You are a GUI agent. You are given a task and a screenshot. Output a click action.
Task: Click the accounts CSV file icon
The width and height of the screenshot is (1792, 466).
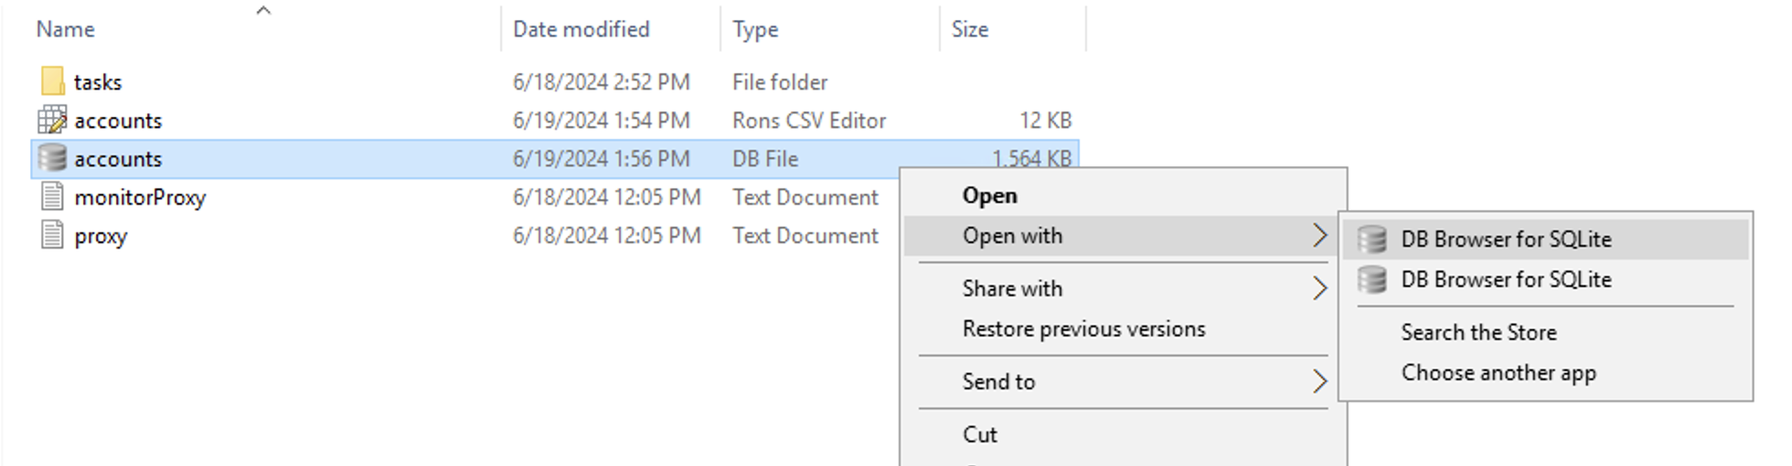[53, 120]
